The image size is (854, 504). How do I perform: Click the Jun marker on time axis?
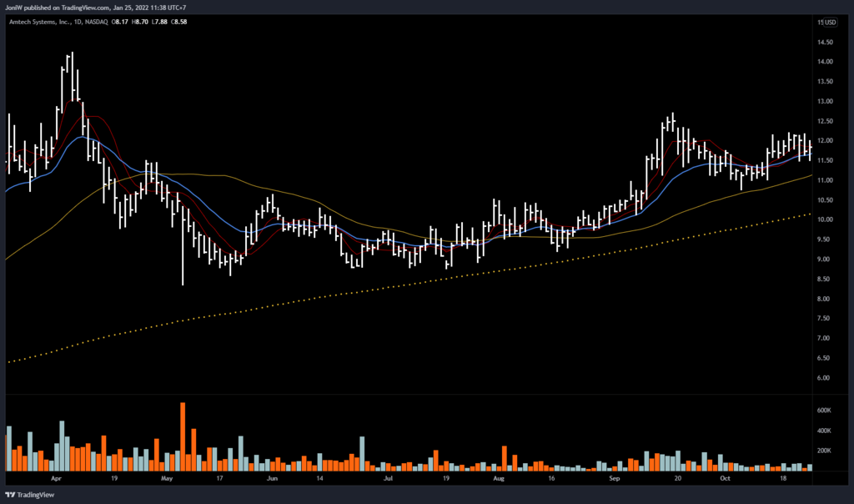point(272,480)
